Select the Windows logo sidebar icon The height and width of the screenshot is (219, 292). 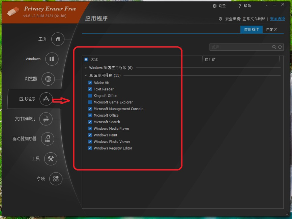coord(52,59)
